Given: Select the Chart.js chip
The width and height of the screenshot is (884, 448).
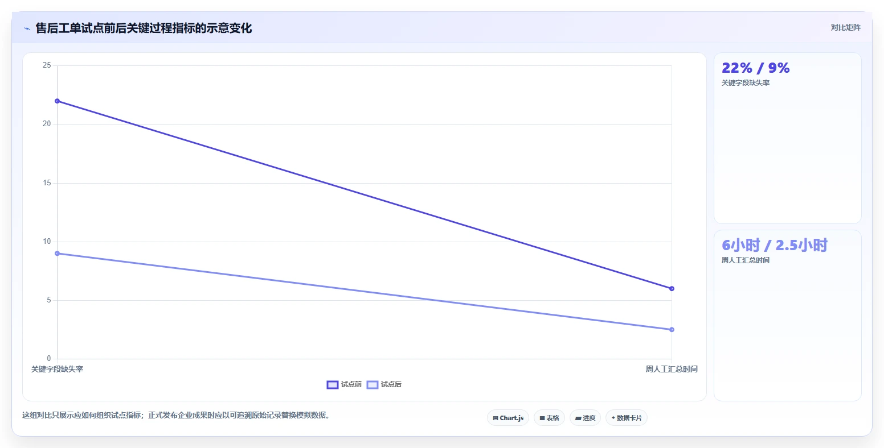Looking at the screenshot, I should (508, 418).
